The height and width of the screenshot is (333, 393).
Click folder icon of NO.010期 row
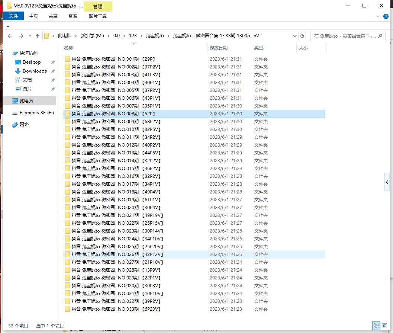(67, 129)
